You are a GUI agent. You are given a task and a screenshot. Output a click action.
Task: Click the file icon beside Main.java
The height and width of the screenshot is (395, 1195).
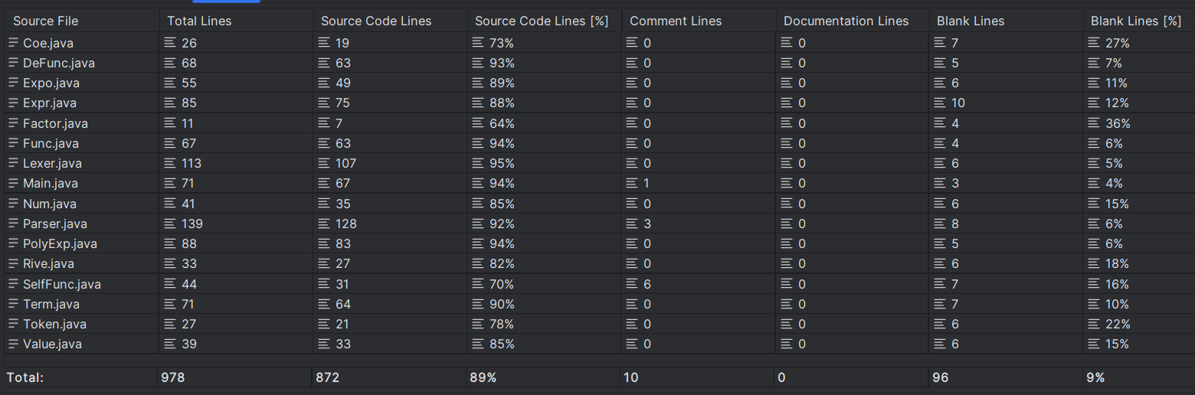(x=13, y=183)
